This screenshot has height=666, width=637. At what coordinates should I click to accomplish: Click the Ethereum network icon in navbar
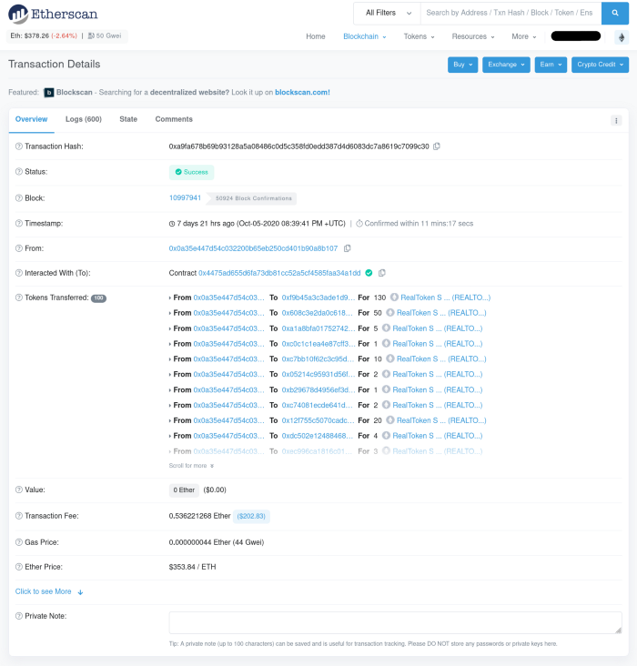[622, 37]
